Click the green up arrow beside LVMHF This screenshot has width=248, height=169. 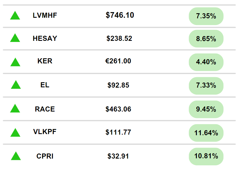point(15,15)
